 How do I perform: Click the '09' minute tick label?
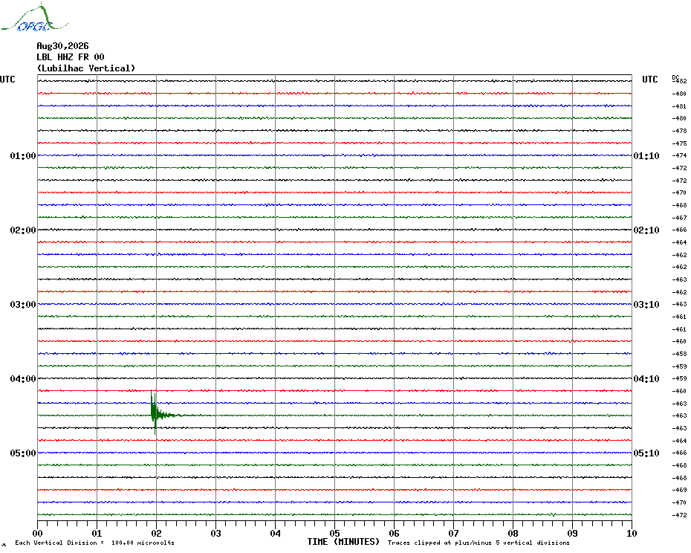click(572, 534)
